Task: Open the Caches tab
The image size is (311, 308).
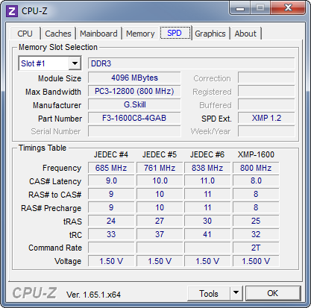Action: pos(58,34)
